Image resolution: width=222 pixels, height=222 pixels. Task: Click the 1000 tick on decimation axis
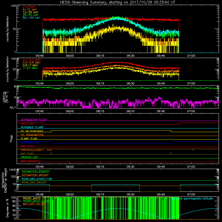click(12, 170)
